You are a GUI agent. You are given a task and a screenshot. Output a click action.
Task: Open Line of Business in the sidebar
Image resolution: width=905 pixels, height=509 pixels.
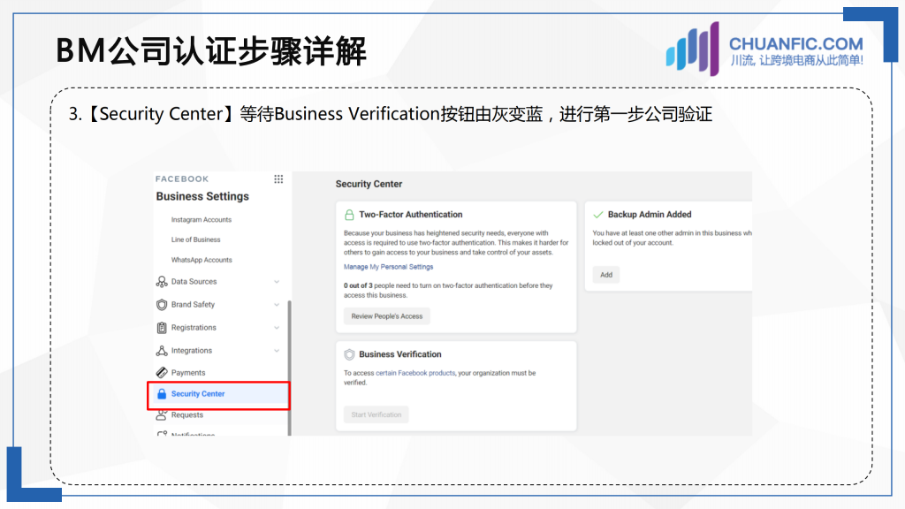pos(195,239)
